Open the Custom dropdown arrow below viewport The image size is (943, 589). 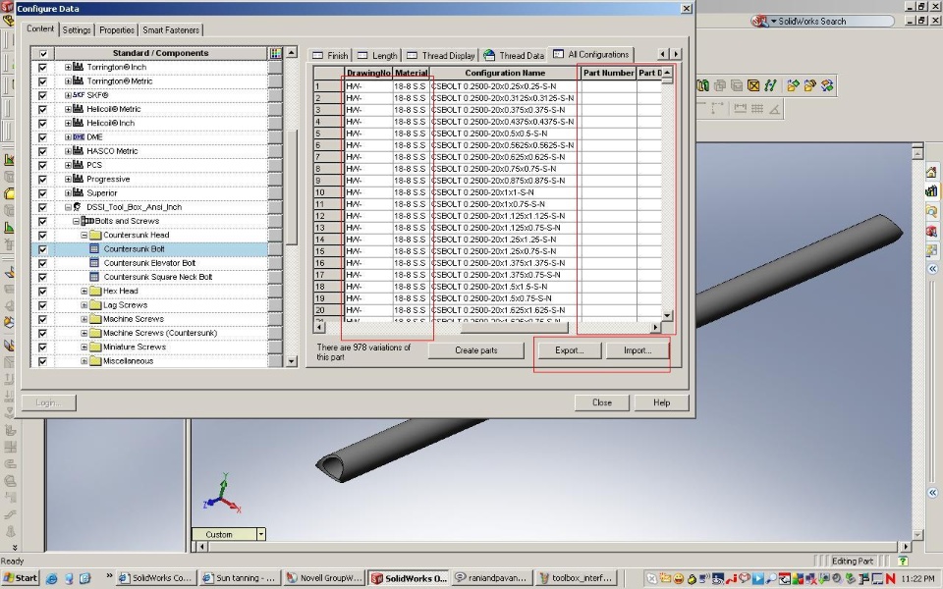[x=261, y=534]
